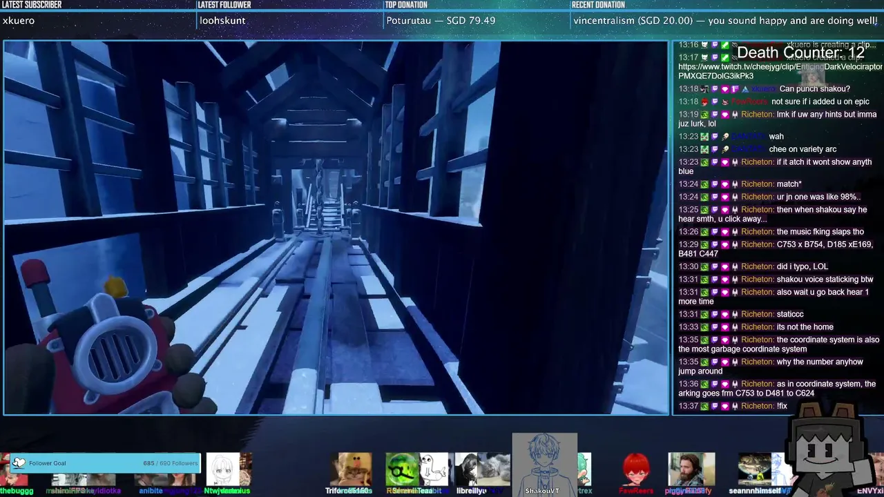Click message "the music fking slaps tho"
Viewport: 884px width, 497px height.
pyautogui.click(x=820, y=232)
